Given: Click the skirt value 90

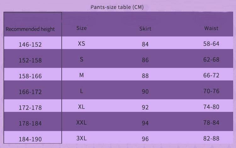Looking at the screenshot, I should [145, 92].
